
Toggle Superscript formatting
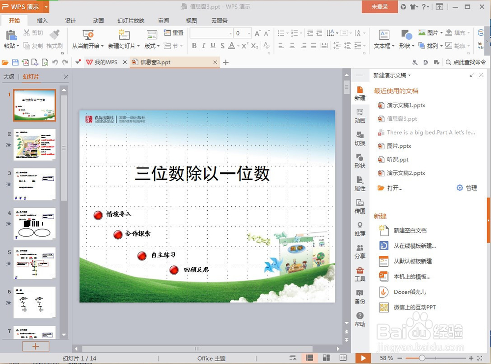click(245, 46)
